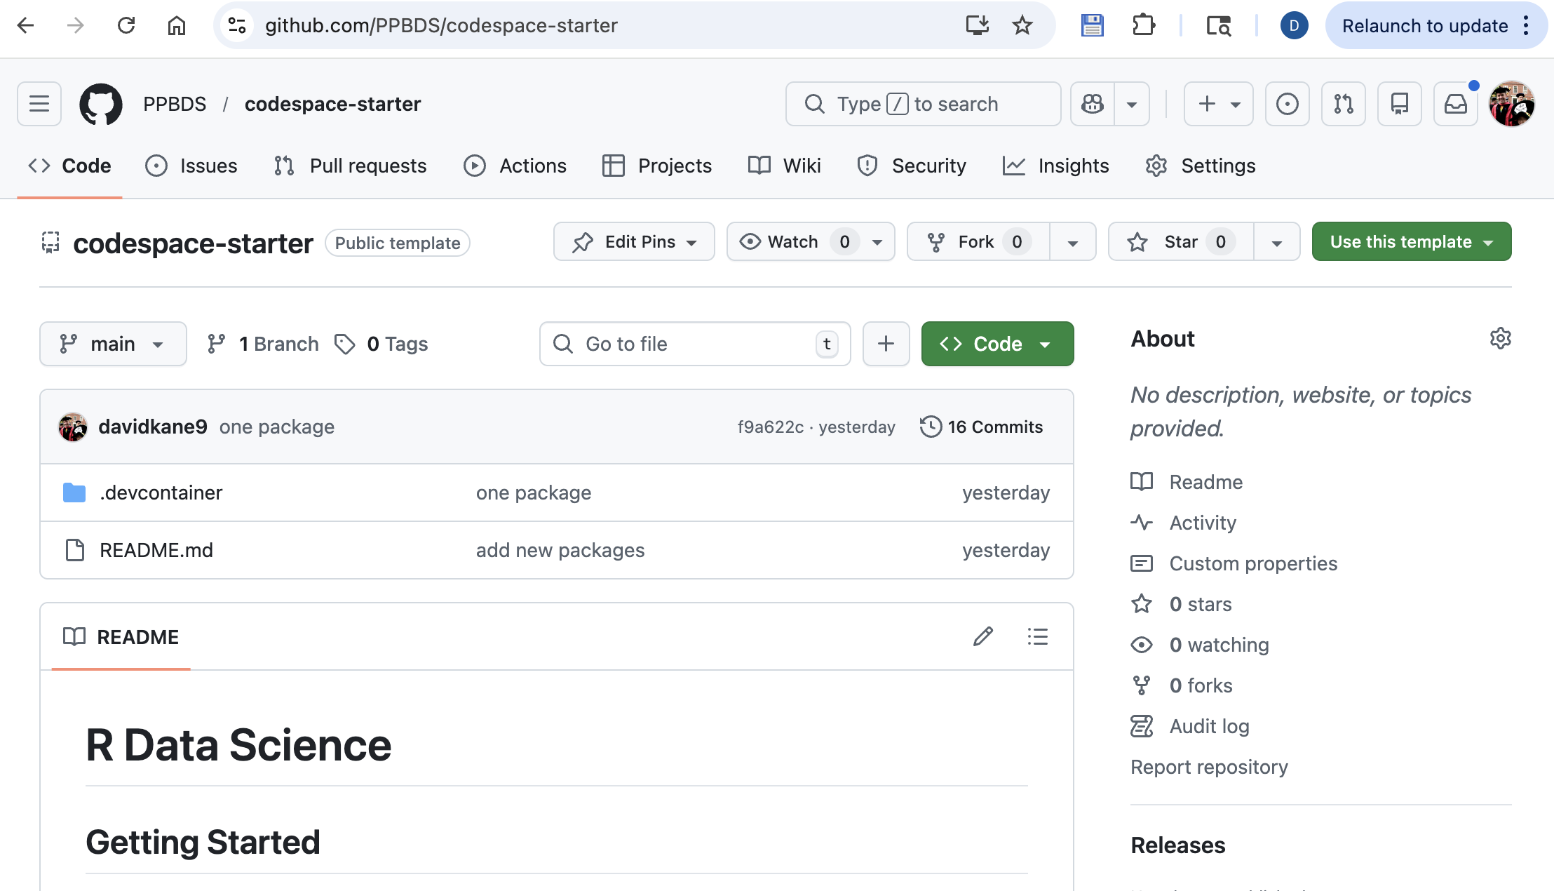Image resolution: width=1554 pixels, height=891 pixels.
Task: Bookmark page with browser star
Action: pos(1022,26)
